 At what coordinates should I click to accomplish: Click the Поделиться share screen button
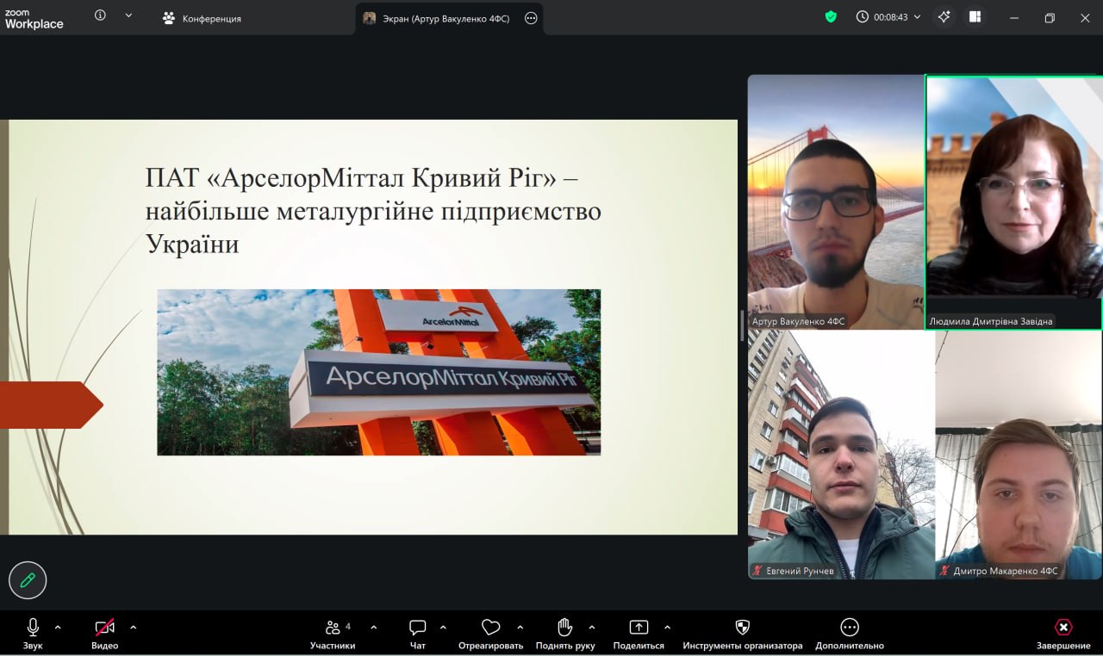pos(639,633)
